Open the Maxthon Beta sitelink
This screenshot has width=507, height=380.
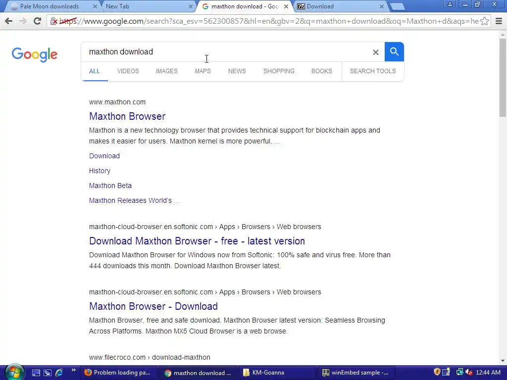(x=110, y=186)
